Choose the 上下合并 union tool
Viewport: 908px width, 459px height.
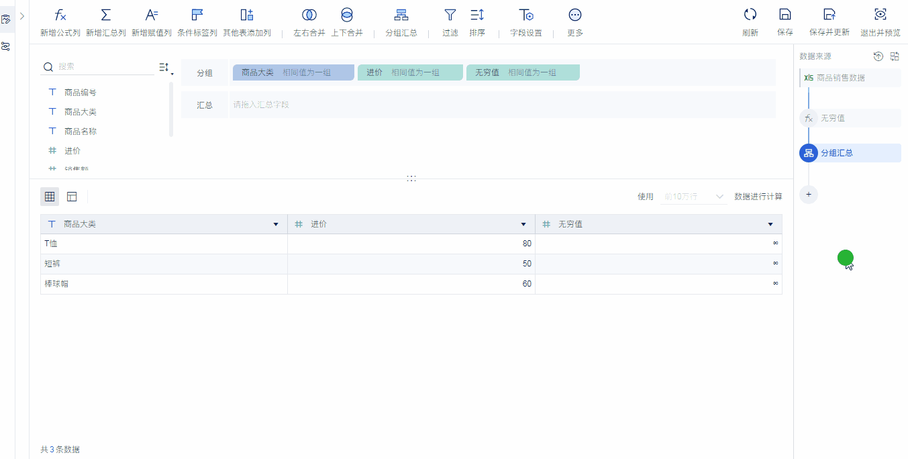coord(346,22)
